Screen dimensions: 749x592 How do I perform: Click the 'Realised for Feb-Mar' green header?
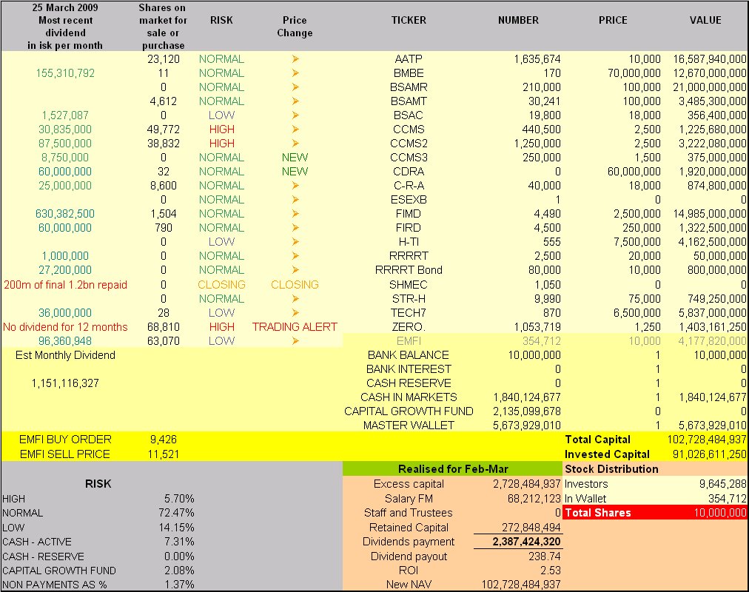pyautogui.click(x=453, y=469)
